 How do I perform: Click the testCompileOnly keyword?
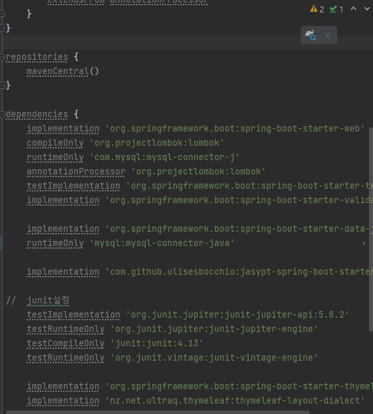(x=66, y=343)
